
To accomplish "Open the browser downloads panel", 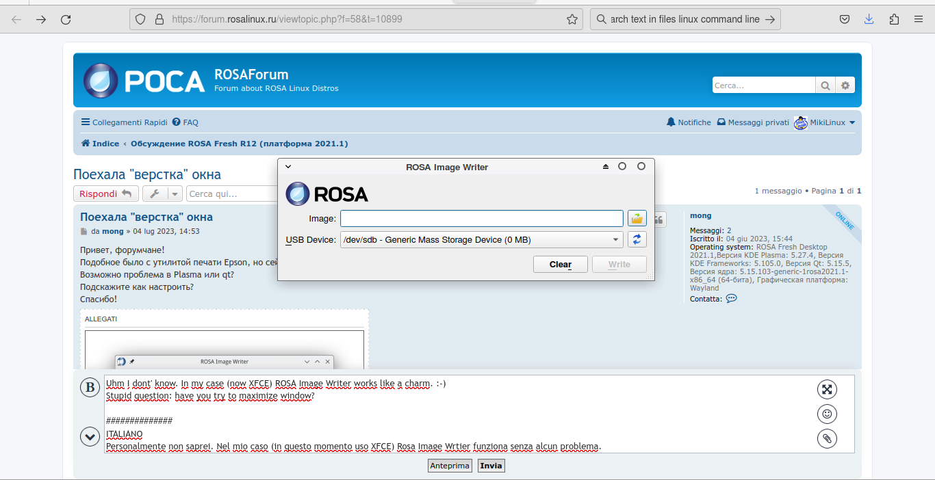I will coord(869,19).
